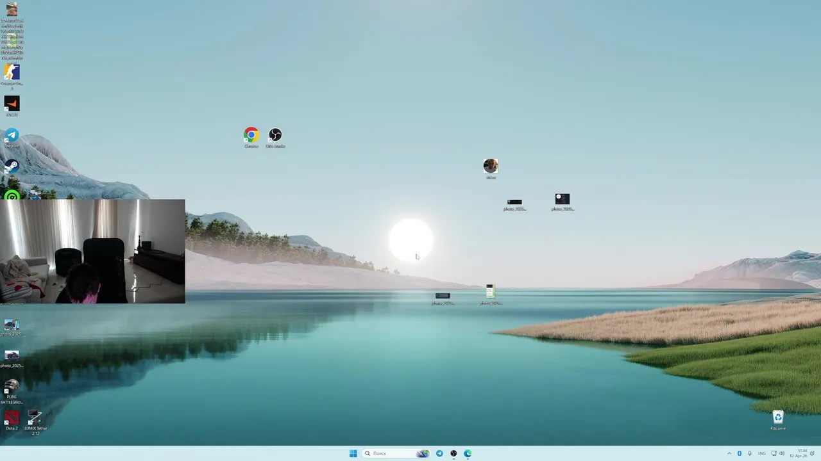
Task: Open the Google Chrome desktop shortcut
Action: [x=251, y=137]
